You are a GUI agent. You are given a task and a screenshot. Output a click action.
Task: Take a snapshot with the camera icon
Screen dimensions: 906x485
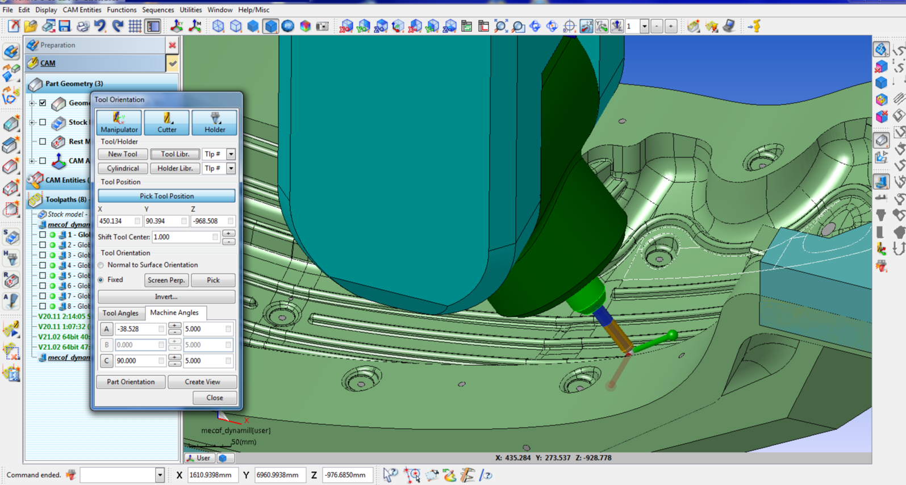click(x=322, y=26)
